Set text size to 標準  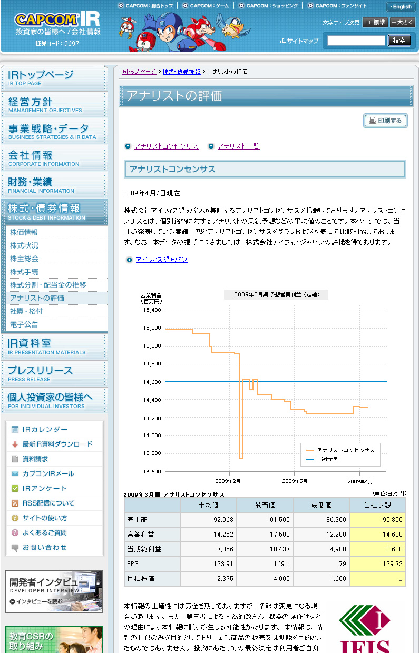(375, 23)
